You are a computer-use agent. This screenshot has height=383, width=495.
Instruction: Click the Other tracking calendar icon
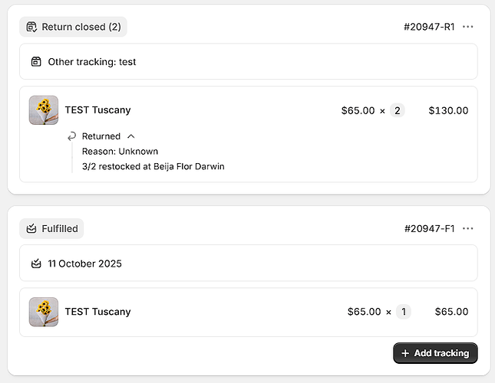click(x=36, y=61)
